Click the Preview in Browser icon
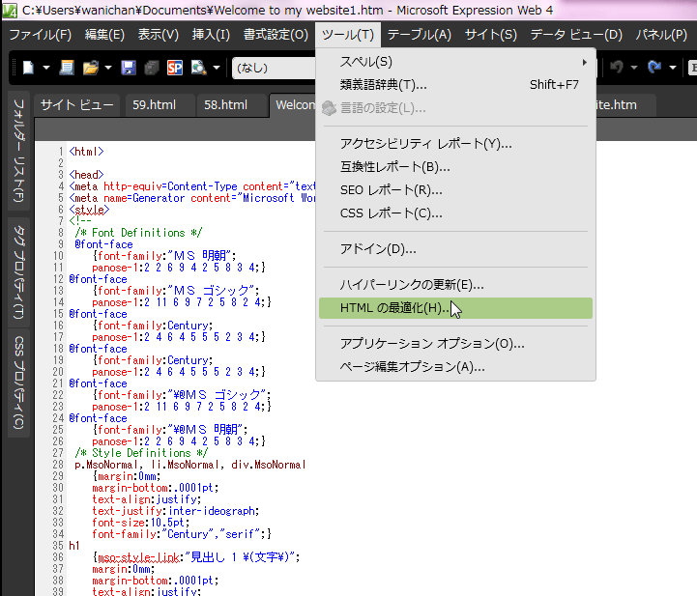 coord(198,68)
